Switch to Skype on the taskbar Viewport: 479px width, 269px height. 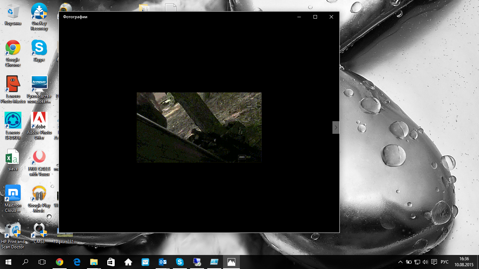point(180,262)
